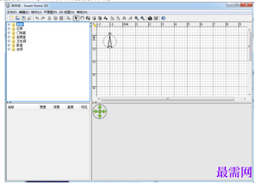Sort furniture by the 可见 column header

tap(84, 107)
